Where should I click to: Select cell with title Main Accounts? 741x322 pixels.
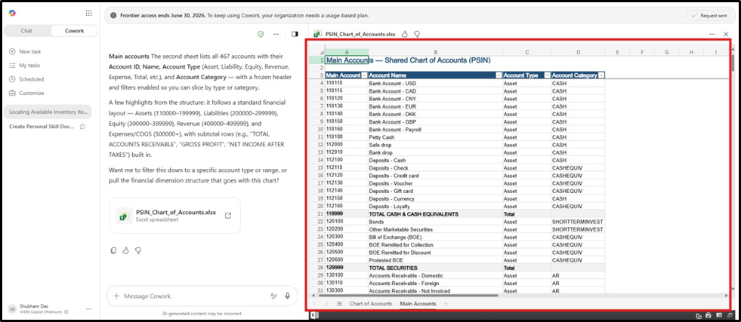347,60
